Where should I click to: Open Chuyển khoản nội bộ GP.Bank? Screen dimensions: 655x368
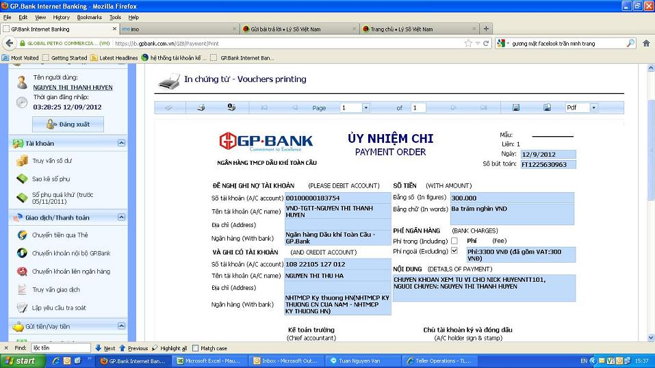click(71, 253)
